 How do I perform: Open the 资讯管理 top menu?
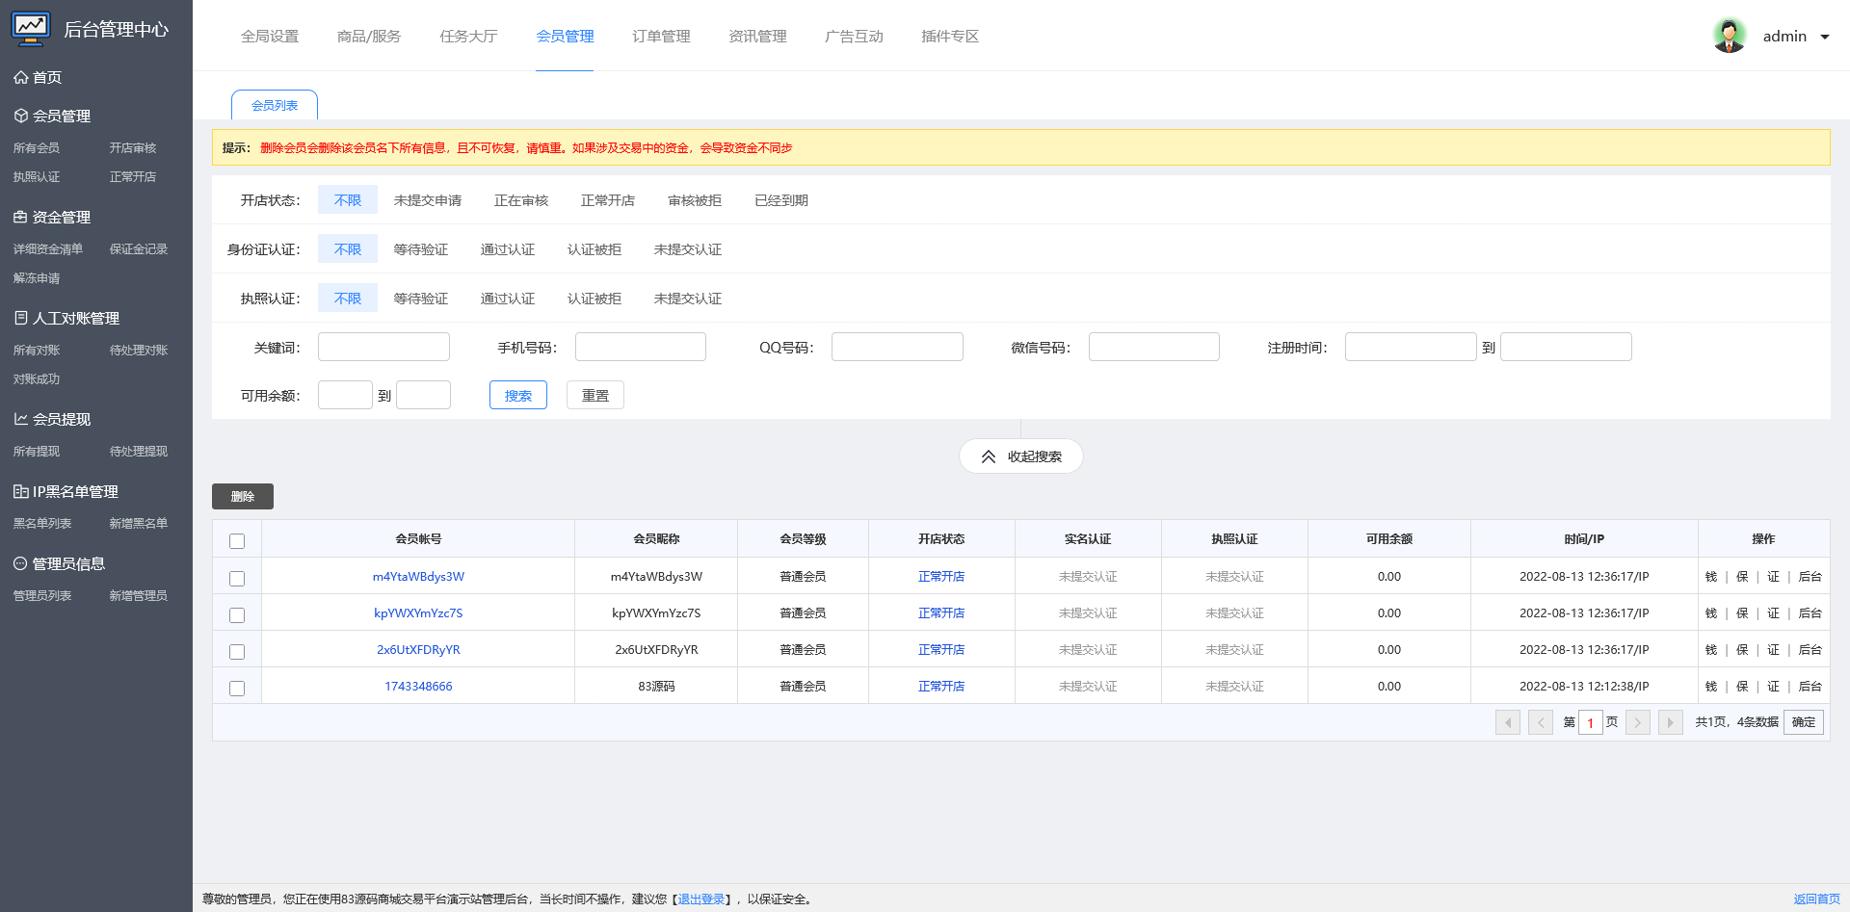pyautogui.click(x=757, y=36)
